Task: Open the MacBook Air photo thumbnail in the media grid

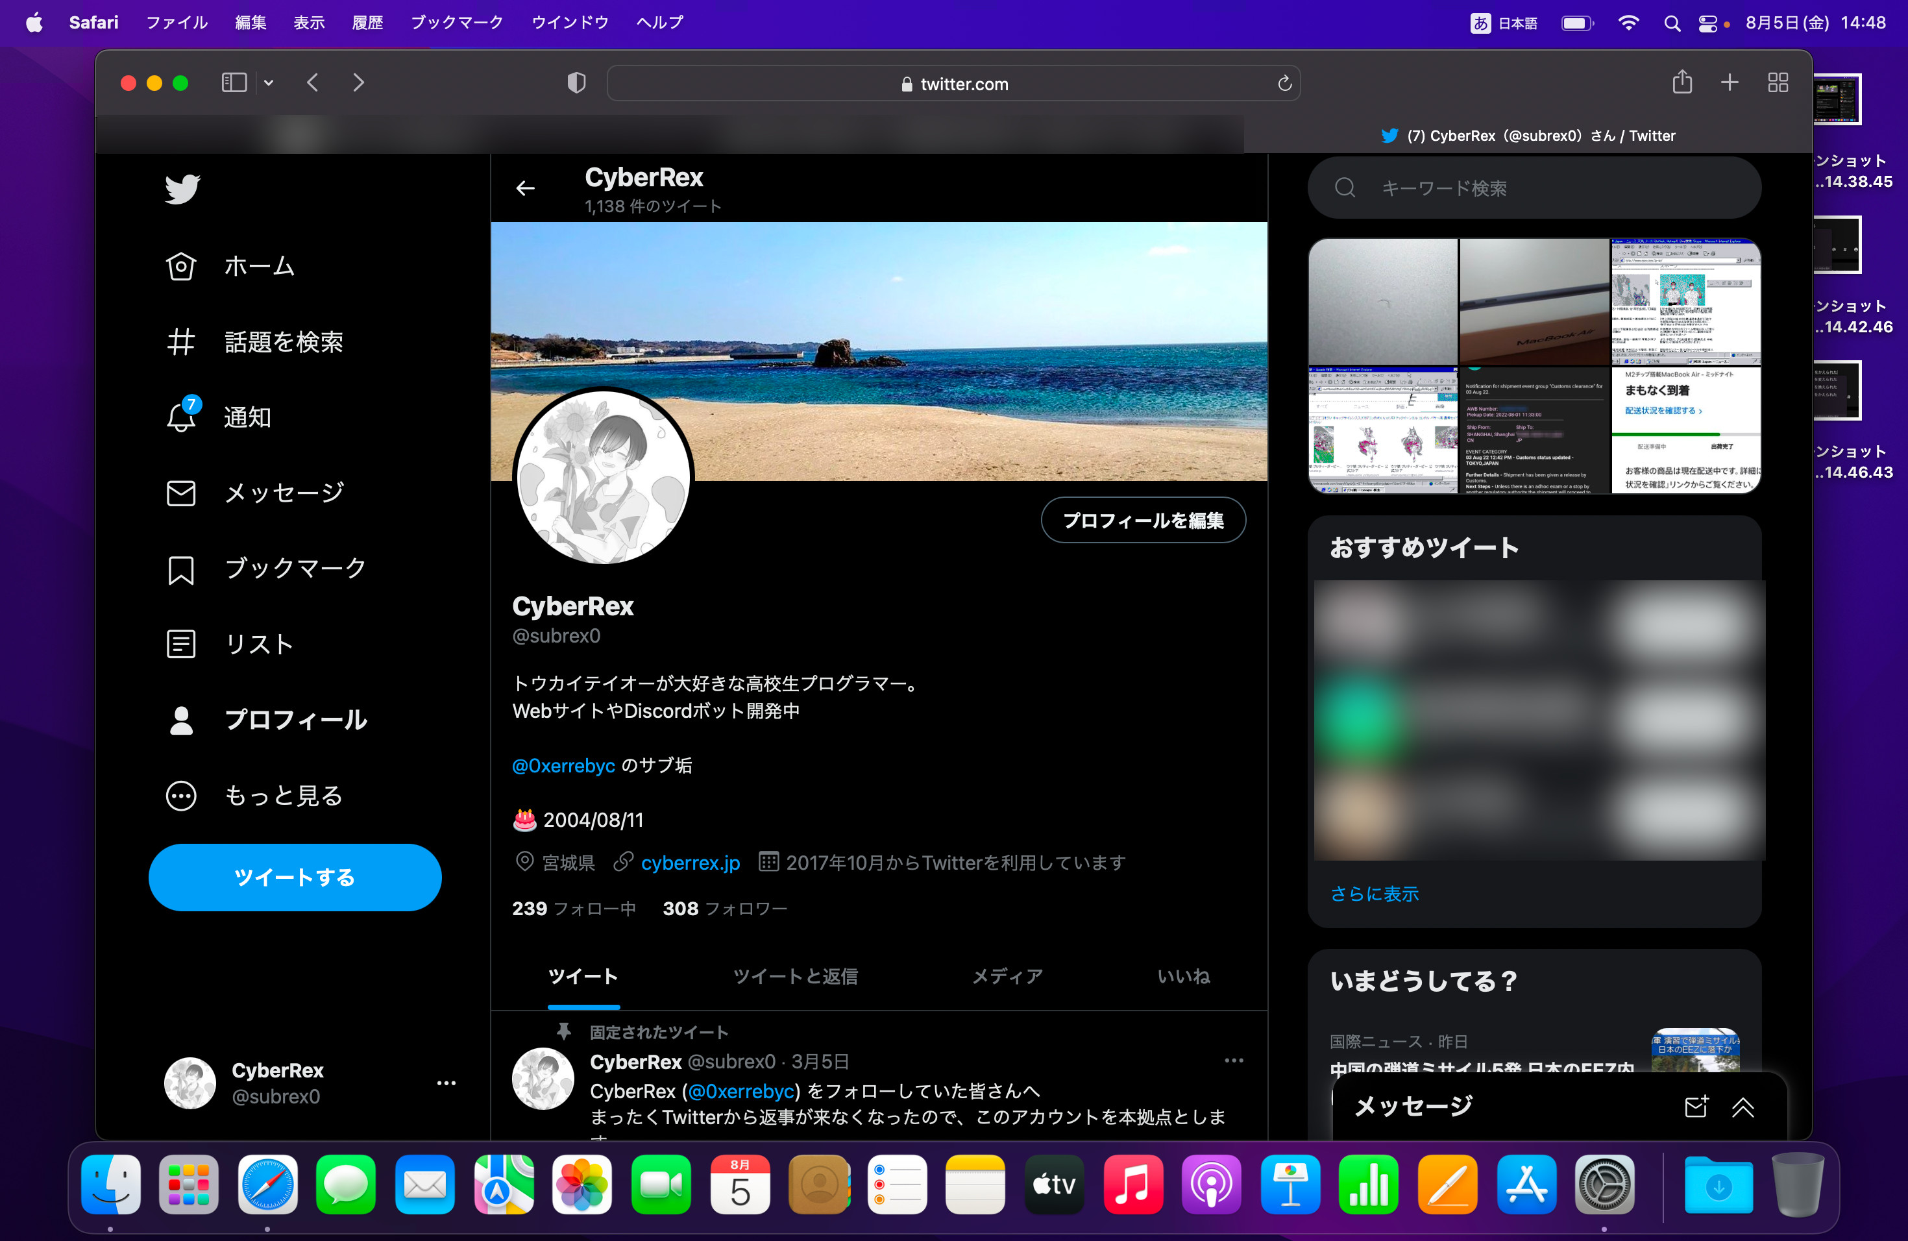Action: pos(1534,301)
